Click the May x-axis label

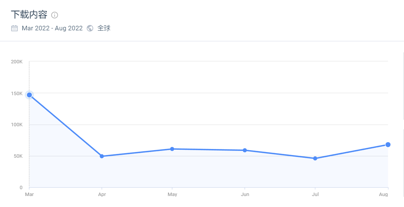[172, 194]
